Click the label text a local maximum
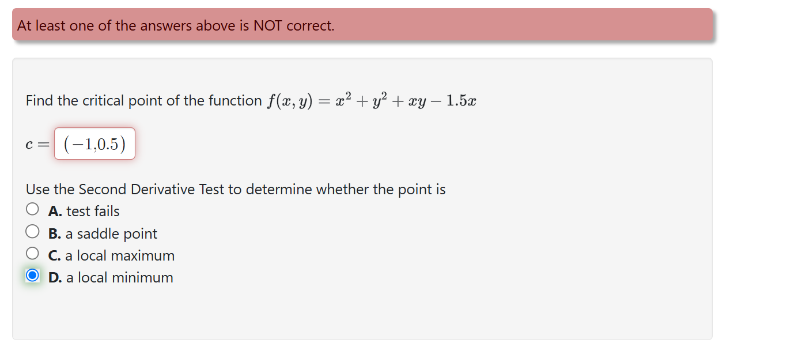The width and height of the screenshot is (802, 362). tap(119, 255)
